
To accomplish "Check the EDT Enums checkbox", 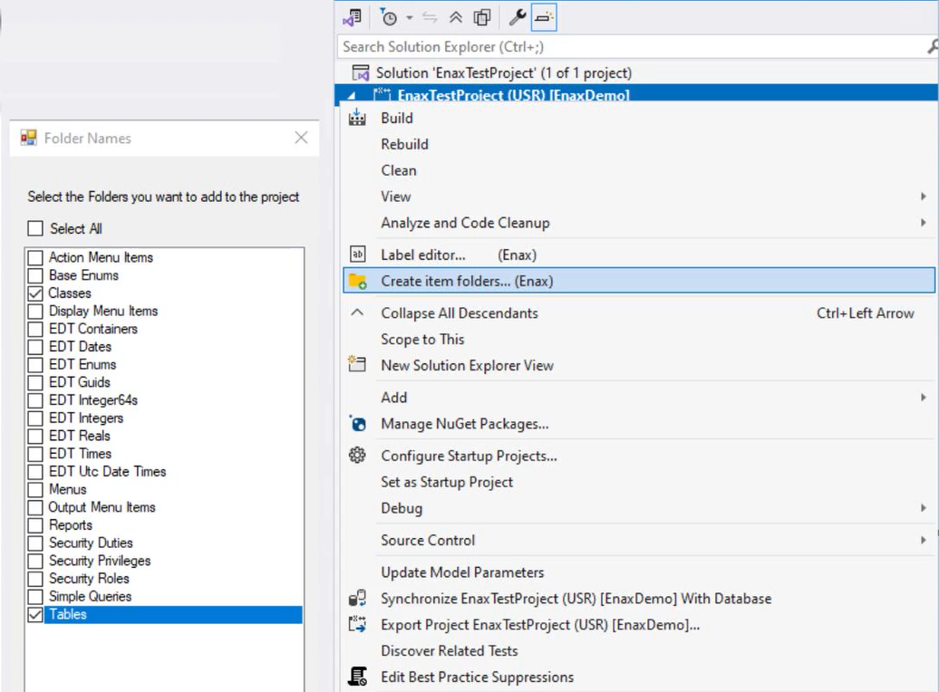I will [35, 364].
